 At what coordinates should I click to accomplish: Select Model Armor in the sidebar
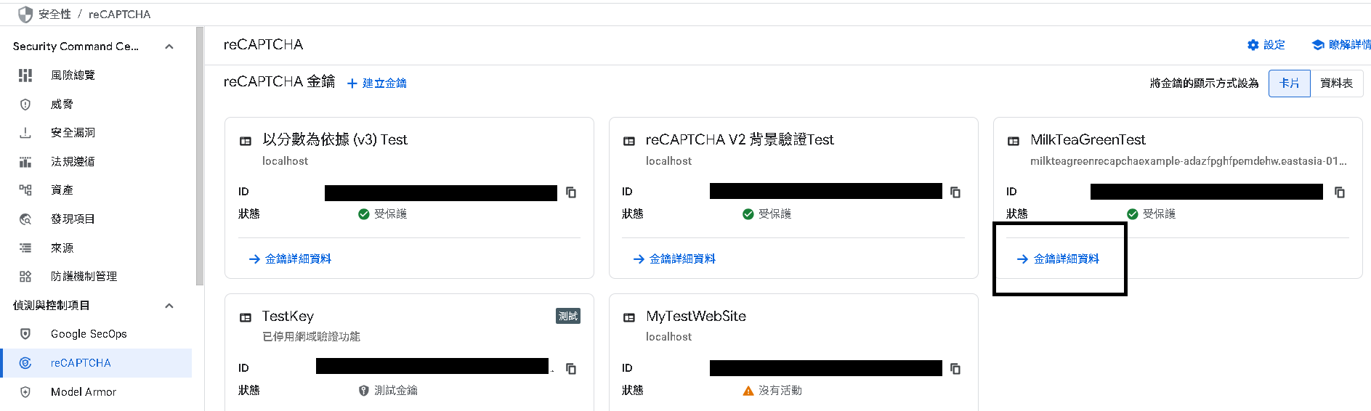[x=84, y=392]
